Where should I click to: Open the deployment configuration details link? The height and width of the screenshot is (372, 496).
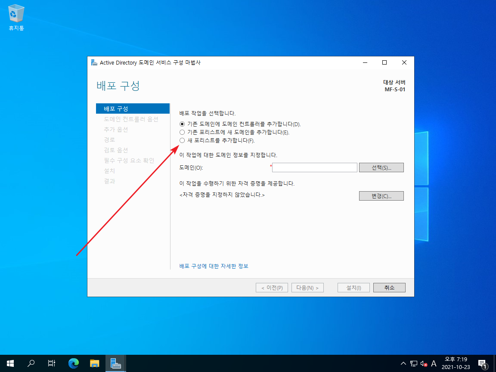pos(214,266)
